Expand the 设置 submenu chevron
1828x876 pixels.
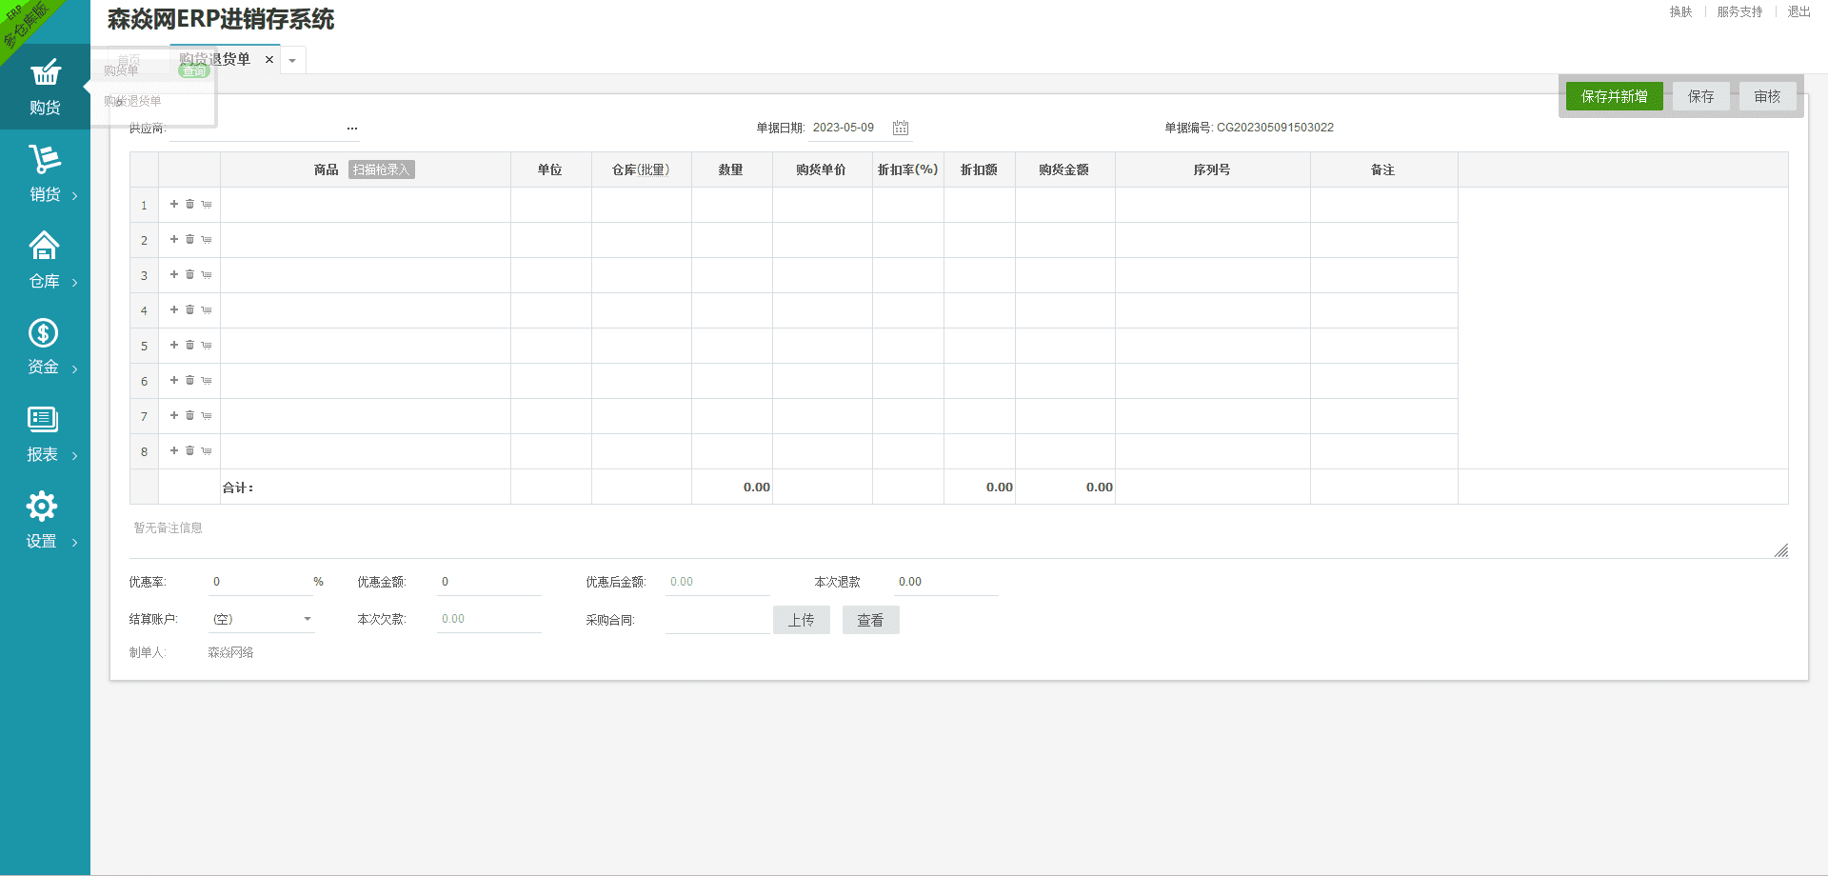(x=75, y=543)
